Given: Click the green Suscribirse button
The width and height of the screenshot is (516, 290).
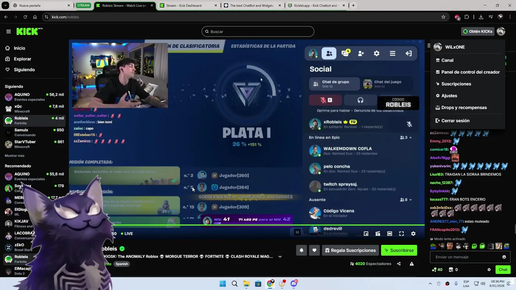Looking at the screenshot, I should coord(399,250).
